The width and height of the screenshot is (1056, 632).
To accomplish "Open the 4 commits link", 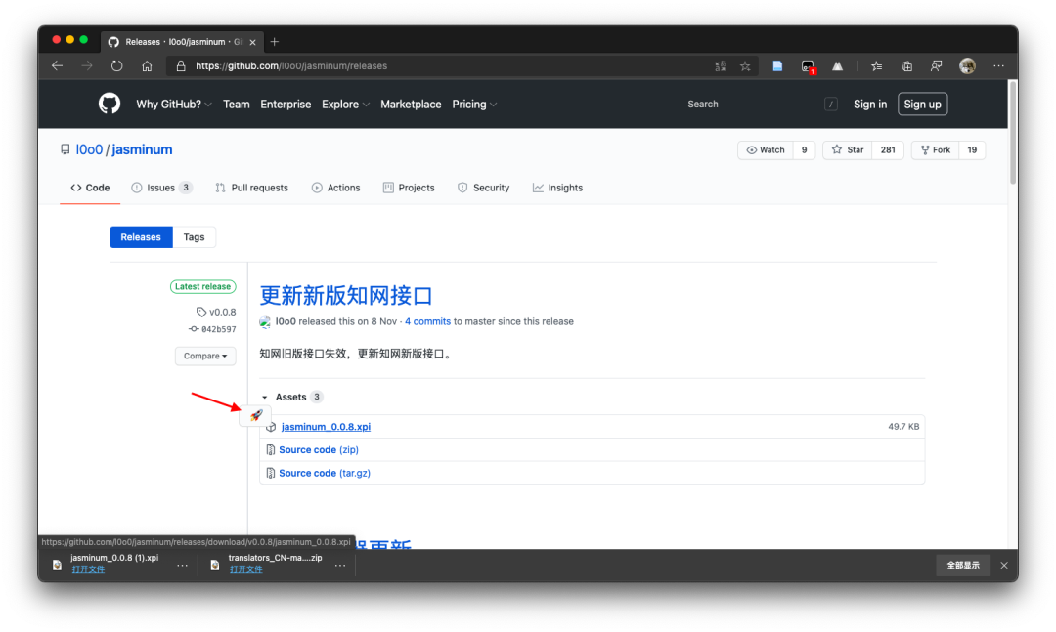I will click(427, 321).
